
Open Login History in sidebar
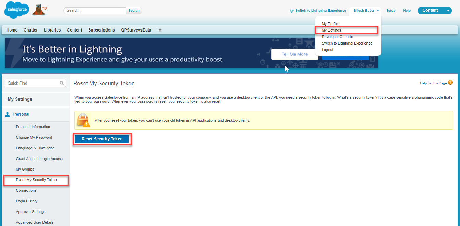click(27, 201)
